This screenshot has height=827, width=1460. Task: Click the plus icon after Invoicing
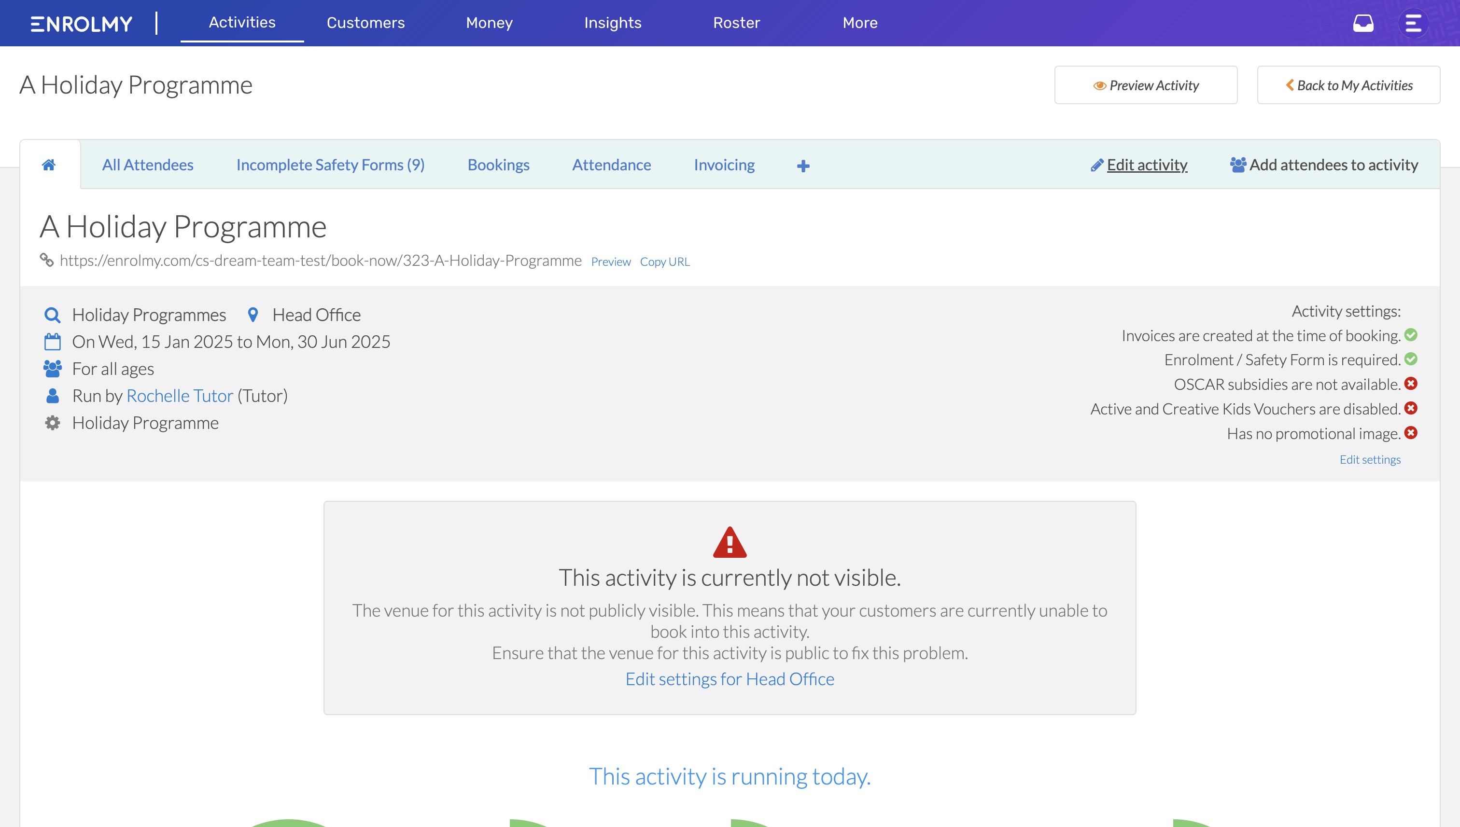pos(803,166)
